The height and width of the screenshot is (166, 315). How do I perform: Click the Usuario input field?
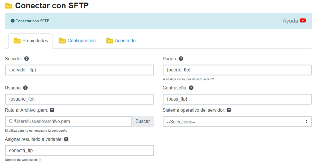click(x=79, y=99)
